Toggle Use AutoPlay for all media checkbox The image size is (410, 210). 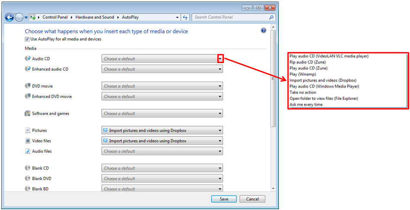[27, 39]
